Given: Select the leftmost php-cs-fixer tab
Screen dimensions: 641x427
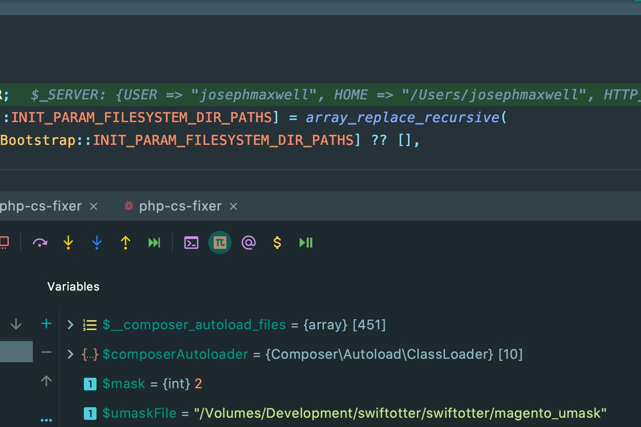Looking at the screenshot, I should [40, 206].
